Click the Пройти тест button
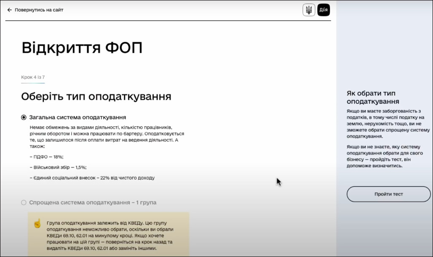The image size is (433, 257). 389,194
